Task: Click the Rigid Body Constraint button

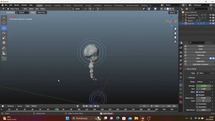Action: [200, 64]
